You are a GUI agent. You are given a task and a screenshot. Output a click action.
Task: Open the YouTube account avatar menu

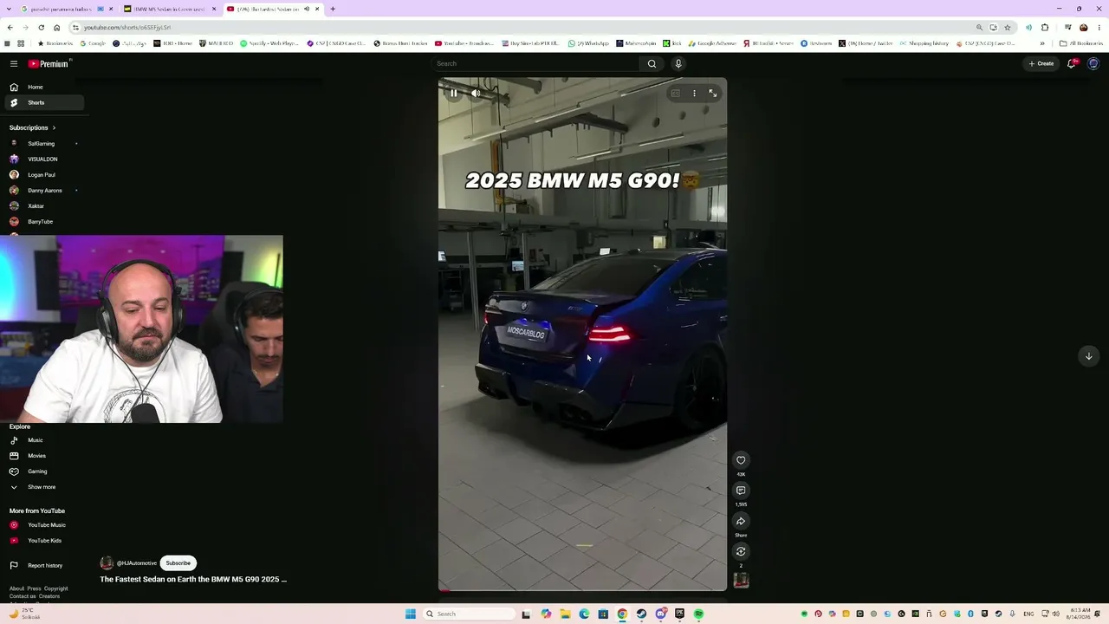tap(1093, 63)
